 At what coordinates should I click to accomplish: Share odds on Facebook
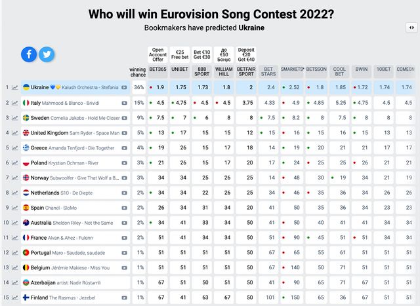(x=29, y=54)
